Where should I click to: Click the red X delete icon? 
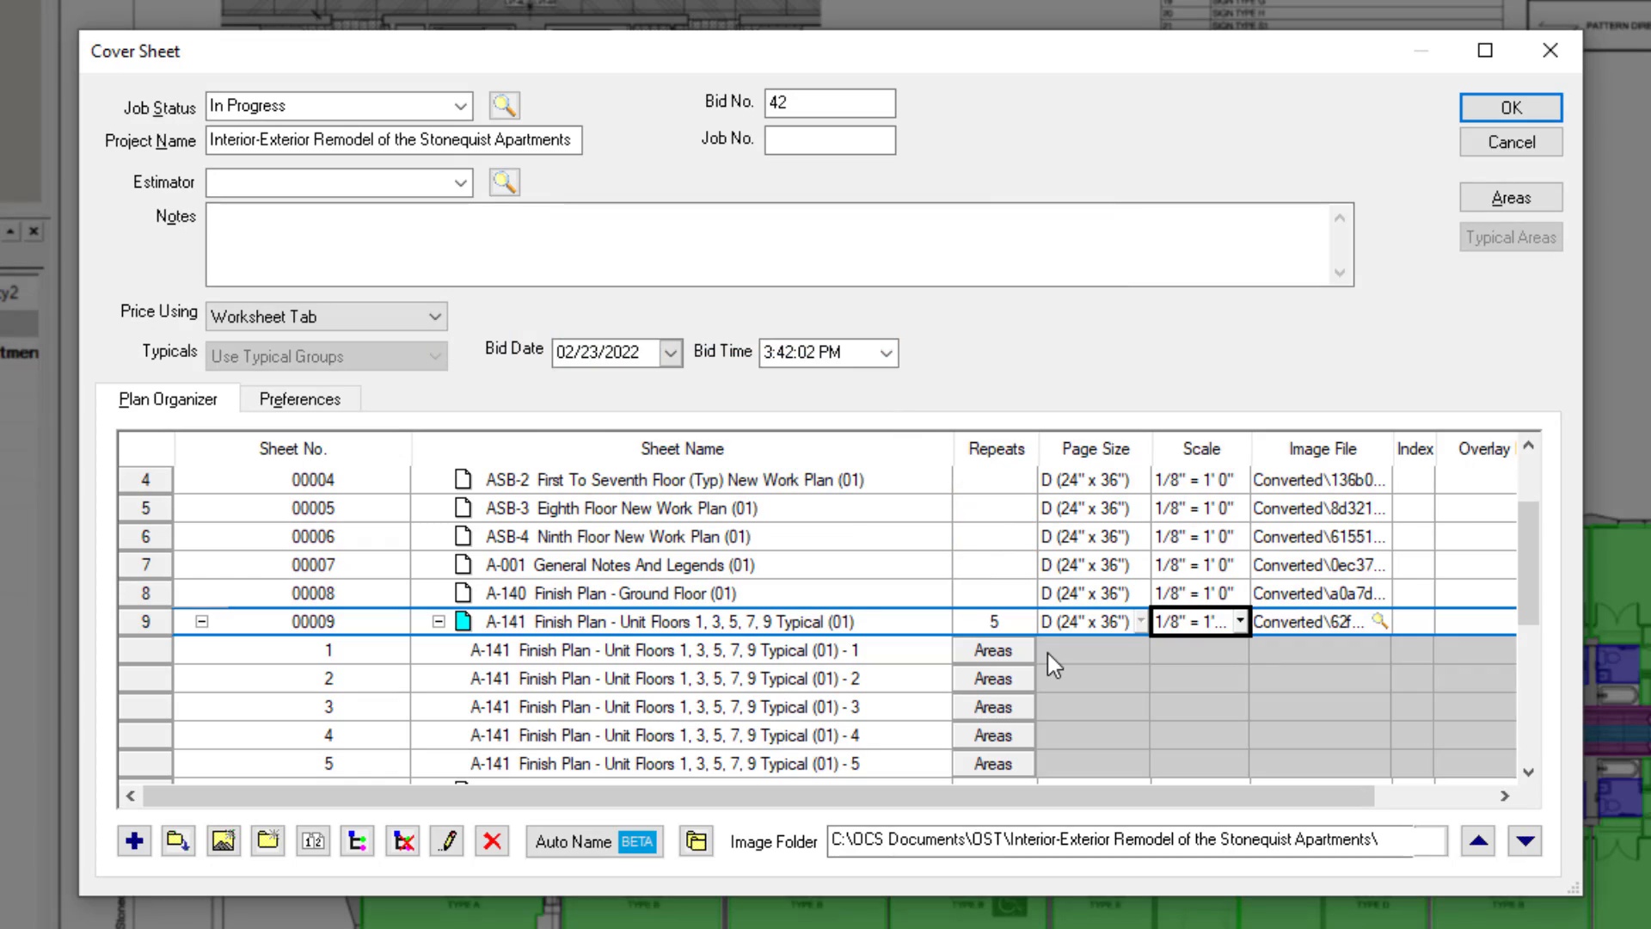(492, 841)
